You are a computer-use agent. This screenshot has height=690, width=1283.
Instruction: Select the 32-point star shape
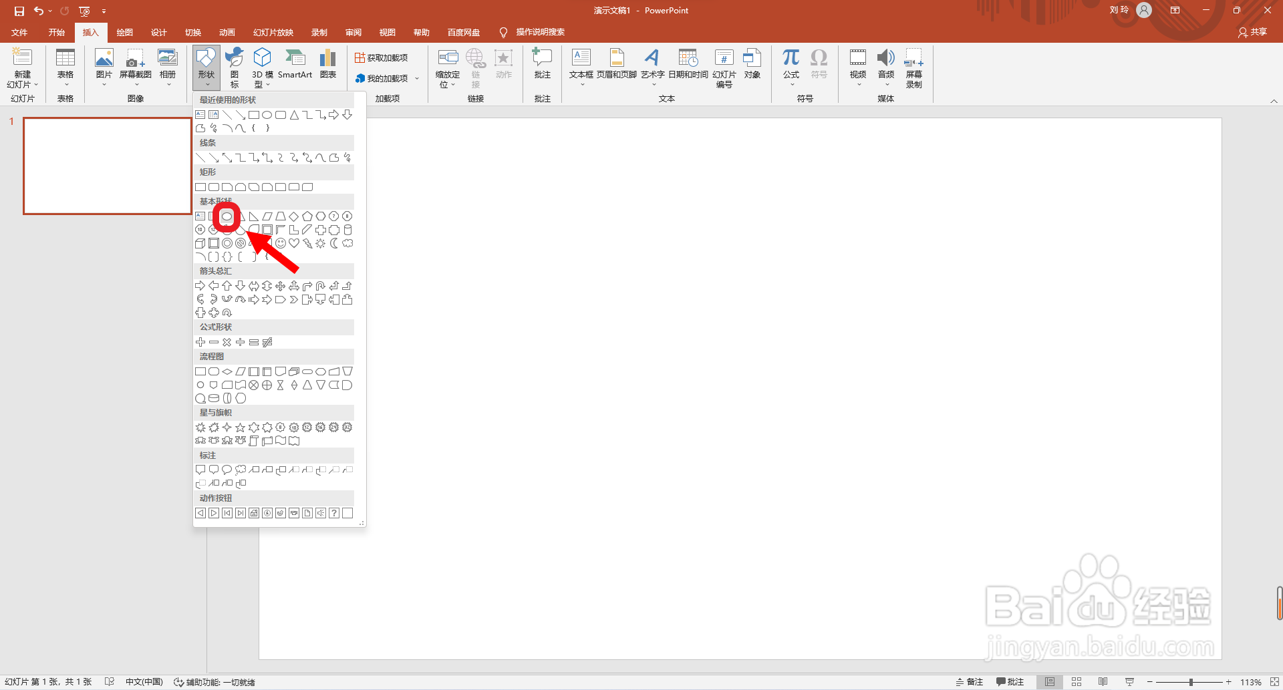pyautogui.click(x=347, y=427)
